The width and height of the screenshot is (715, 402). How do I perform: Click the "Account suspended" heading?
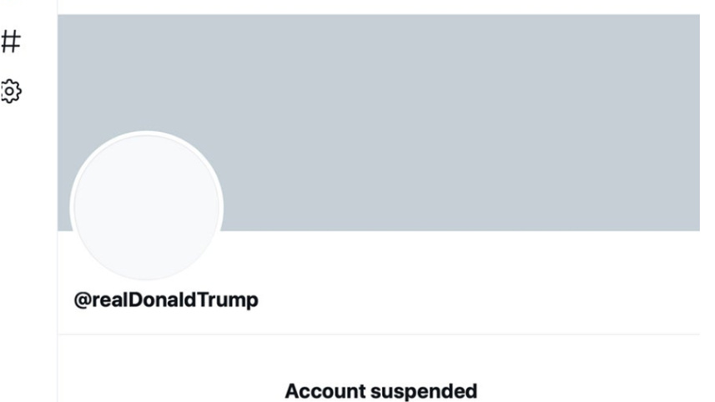pyautogui.click(x=381, y=390)
